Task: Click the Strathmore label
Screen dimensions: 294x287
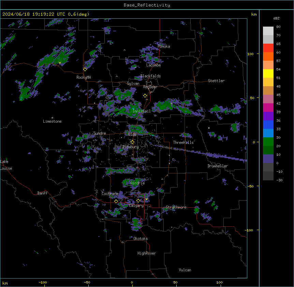Action: 176,207
